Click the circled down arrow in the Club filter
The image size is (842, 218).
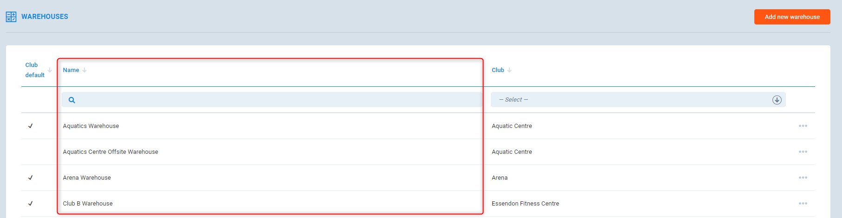point(777,100)
